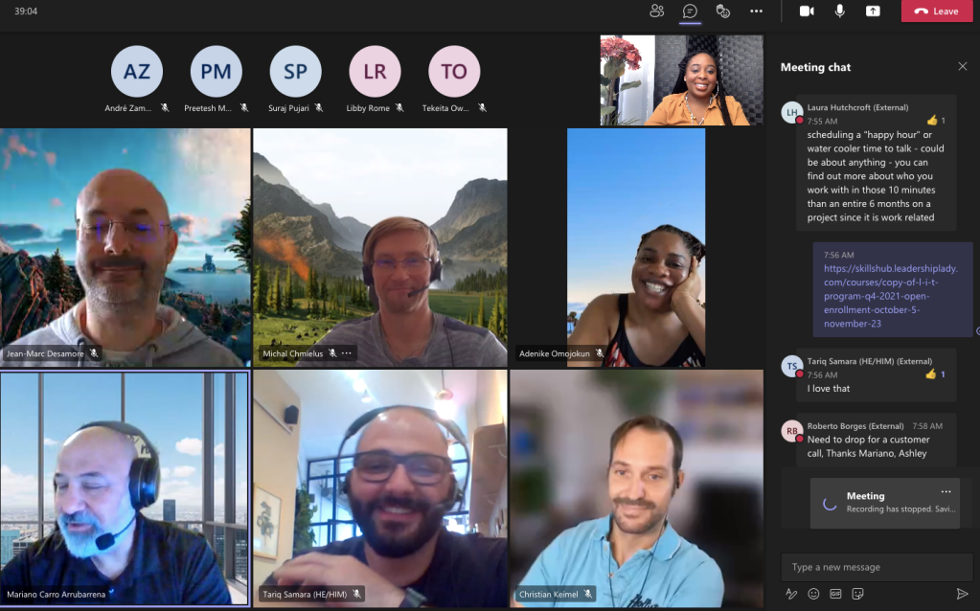Open options on Meeting recording card
The height and width of the screenshot is (611, 980).
coord(946,492)
